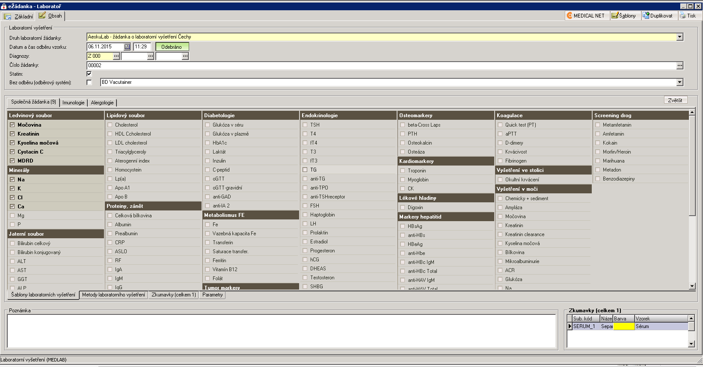Check the Metamfetamin checkbox

click(x=598, y=125)
